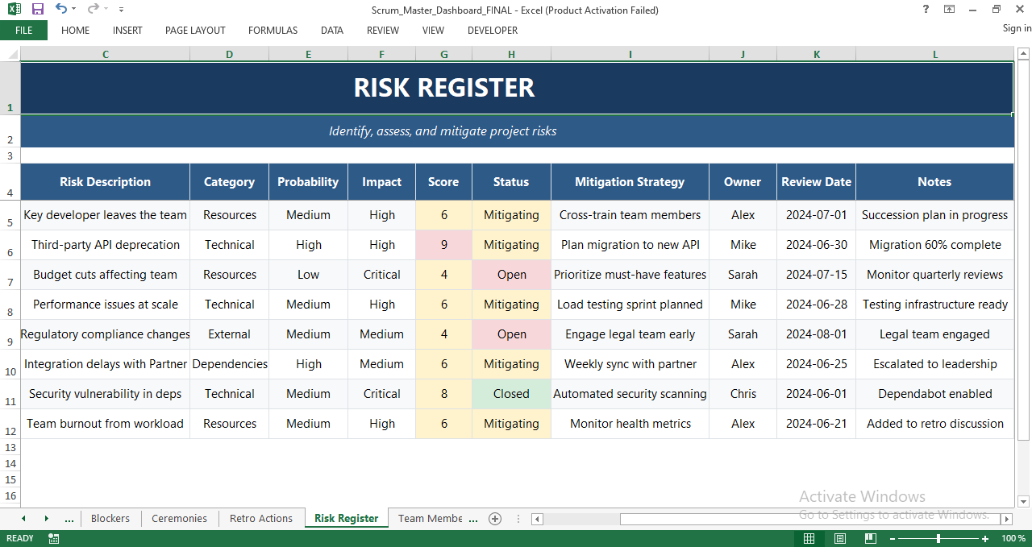Switch to the FORMULAS ribbon tab
1032x547 pixels.
pyautogui.click(x=273, y=31)
